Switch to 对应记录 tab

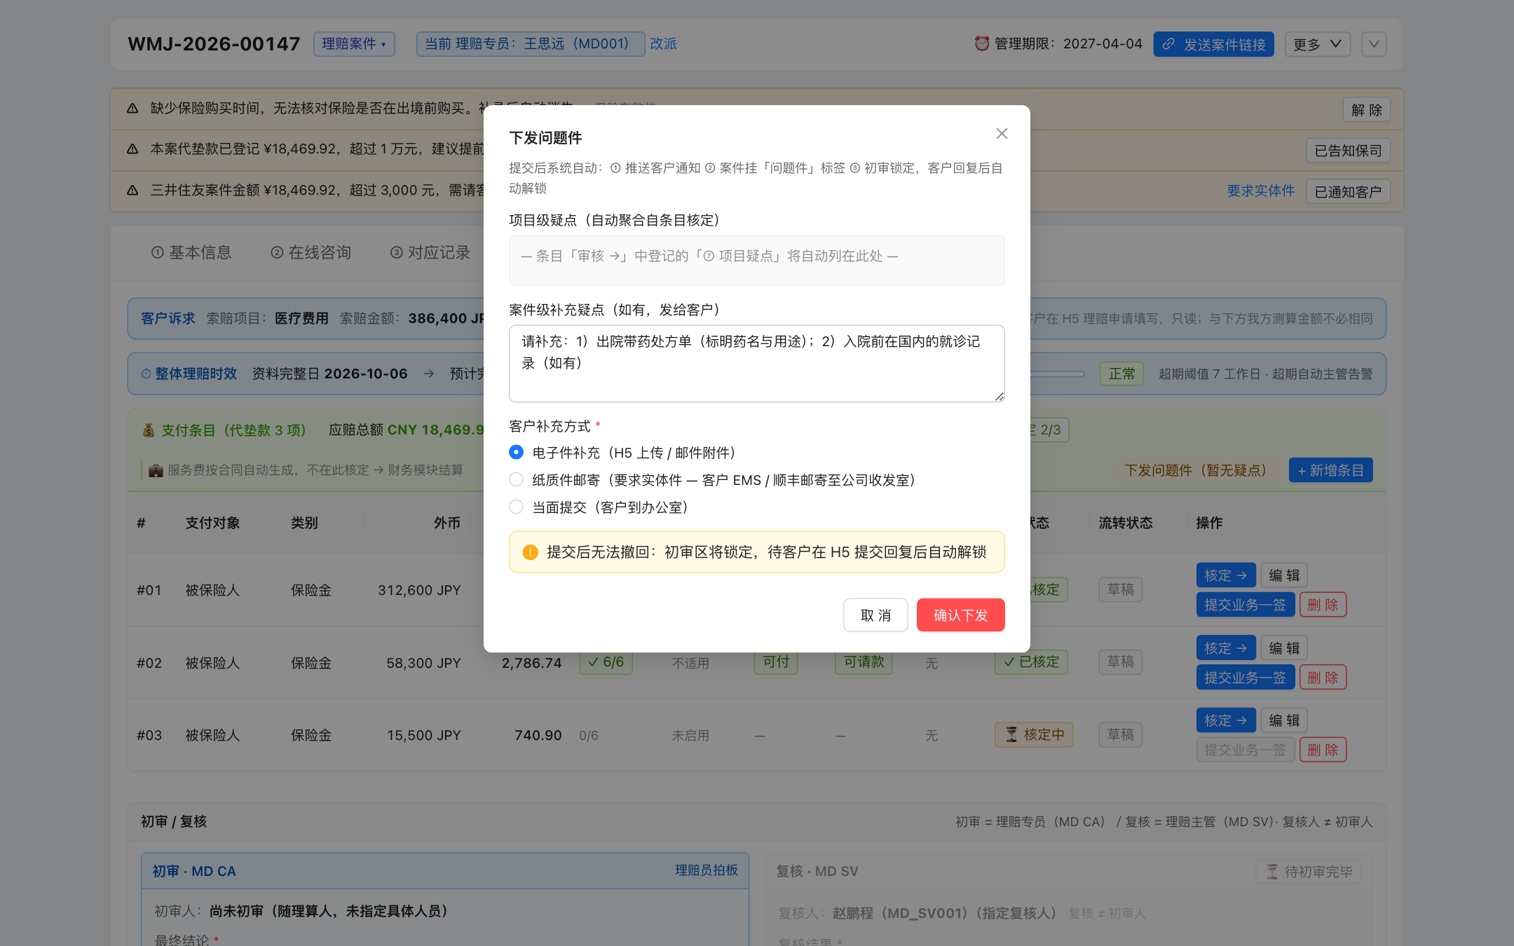(430, 252)
